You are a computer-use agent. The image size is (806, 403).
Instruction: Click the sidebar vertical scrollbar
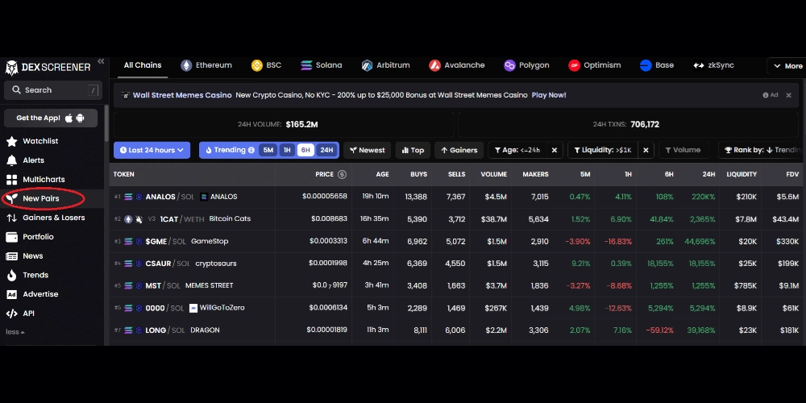pos(106,123)
